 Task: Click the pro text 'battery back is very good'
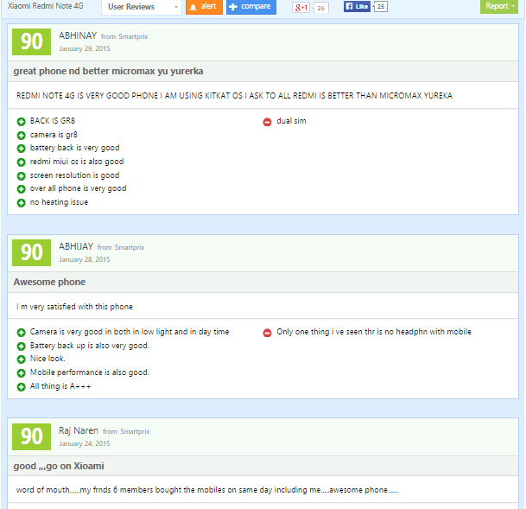click(x=75, y=148)
